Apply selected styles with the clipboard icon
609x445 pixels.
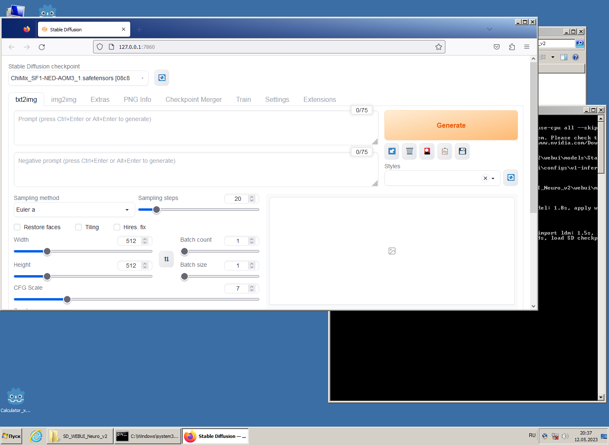[x=445, y=151]
